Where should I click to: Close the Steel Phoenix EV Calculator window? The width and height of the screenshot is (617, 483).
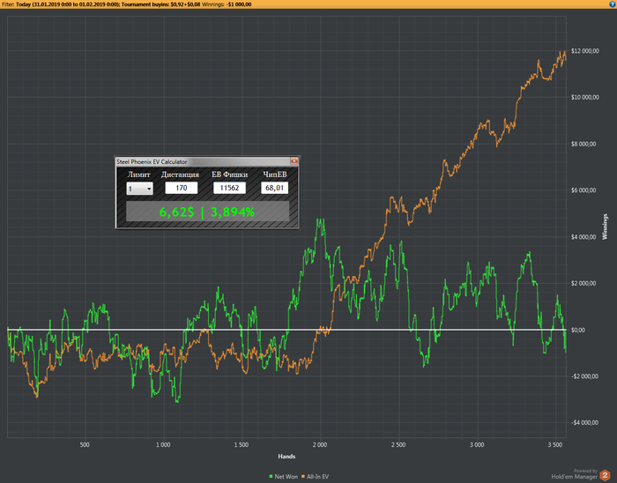(x=294, y=161)
